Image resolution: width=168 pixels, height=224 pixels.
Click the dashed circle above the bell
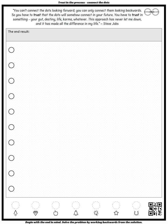(x=76, y=205)
